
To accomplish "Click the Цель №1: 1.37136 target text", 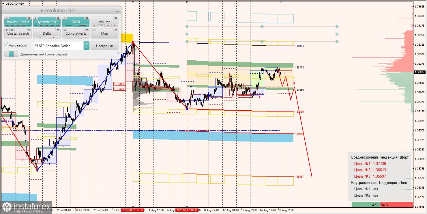I will (370, 163).
